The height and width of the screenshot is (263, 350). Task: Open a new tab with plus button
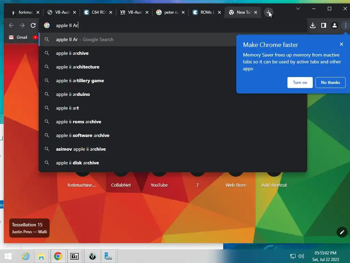pos(269,12)
